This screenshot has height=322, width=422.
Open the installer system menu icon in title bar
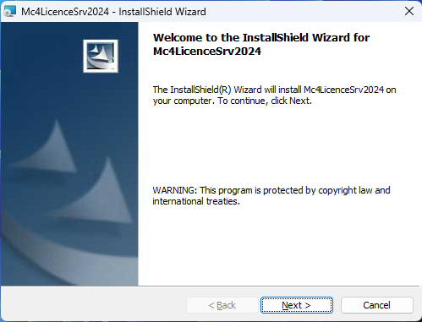10,12
